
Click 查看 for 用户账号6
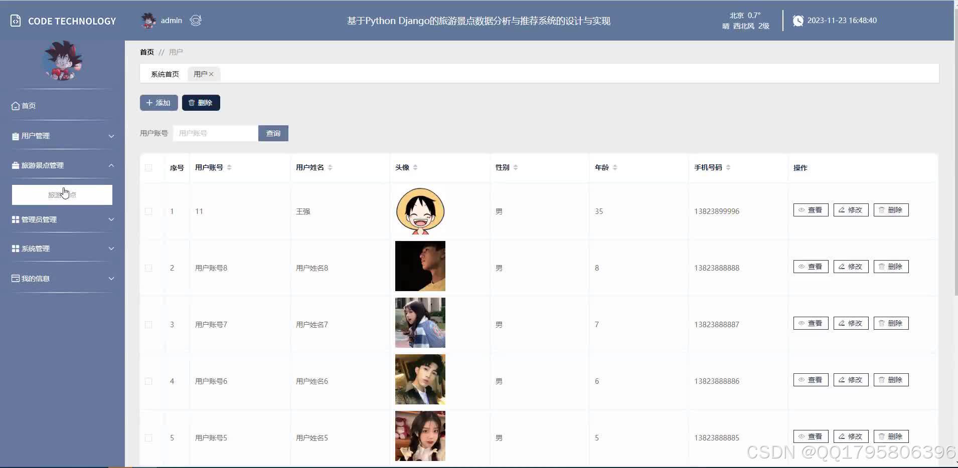pos(811,380)
